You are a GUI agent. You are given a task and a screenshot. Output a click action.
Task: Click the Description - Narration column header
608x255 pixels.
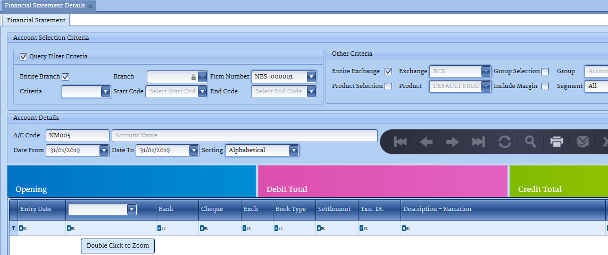437,209
